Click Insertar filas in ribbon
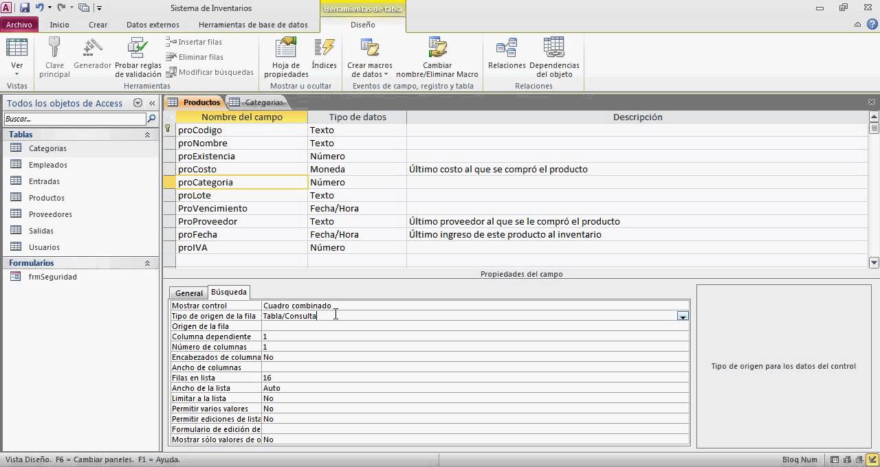 point(194,42)
